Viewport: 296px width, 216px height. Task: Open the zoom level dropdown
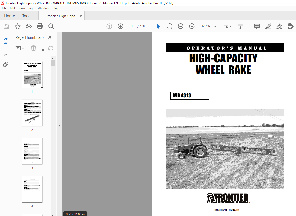215,26
